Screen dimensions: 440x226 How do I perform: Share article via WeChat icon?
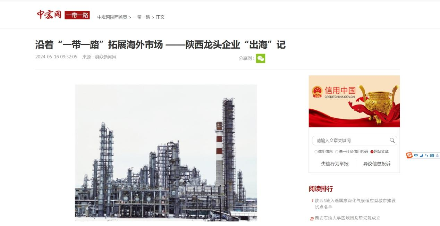(260, 58)
